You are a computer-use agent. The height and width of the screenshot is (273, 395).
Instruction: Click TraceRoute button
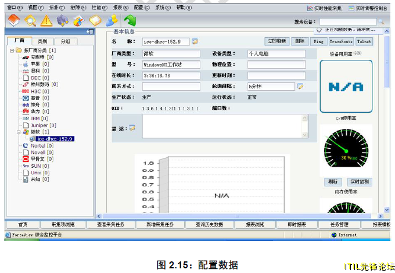coord(341,41)
